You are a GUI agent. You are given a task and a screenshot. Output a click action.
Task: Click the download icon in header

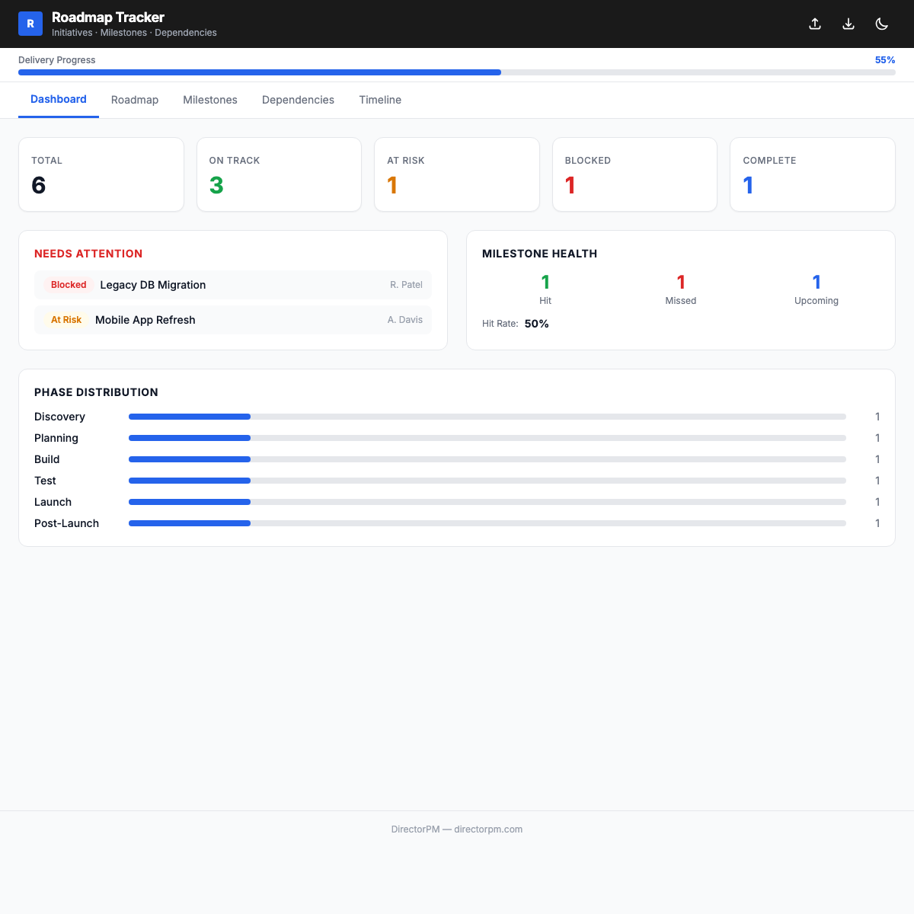[848, 24]
